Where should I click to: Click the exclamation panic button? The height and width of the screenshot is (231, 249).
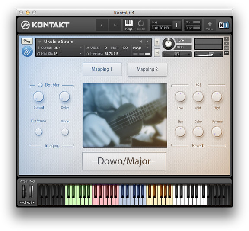(x=176, y=25)
